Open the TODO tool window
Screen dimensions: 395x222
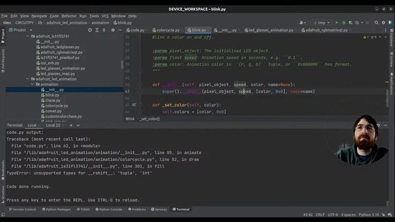83,210
